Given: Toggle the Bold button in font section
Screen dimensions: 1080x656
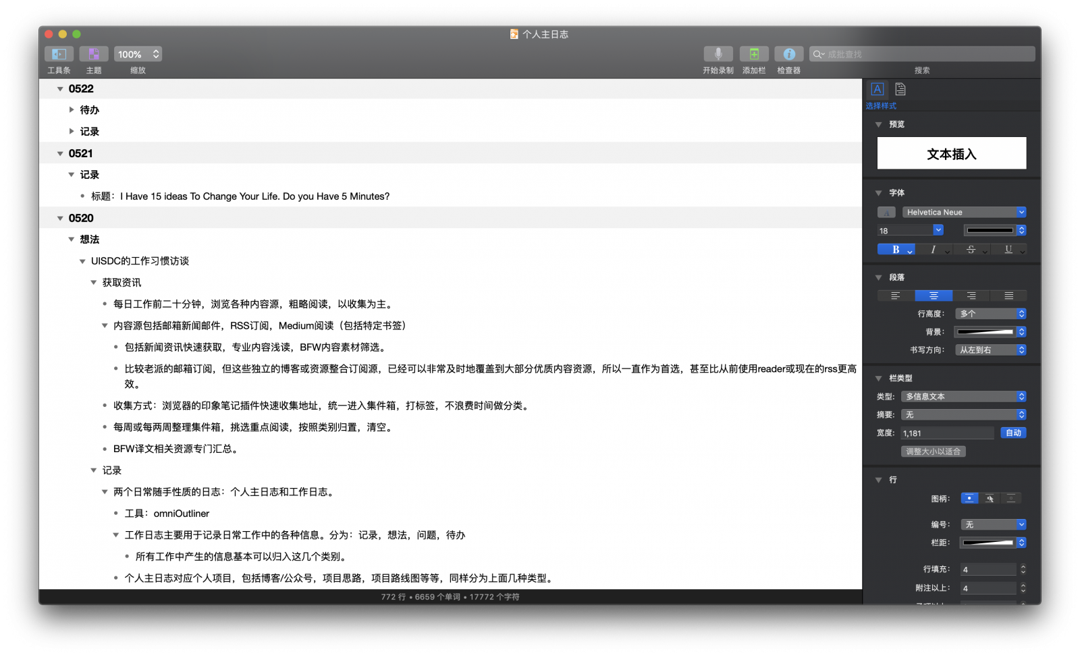Looking at the screenshot, I should coord(896,249).
